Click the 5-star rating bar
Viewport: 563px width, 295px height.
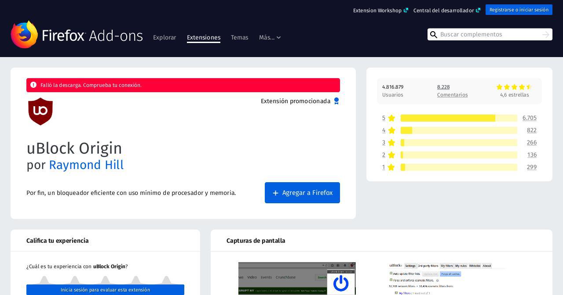[x=459, y=118]
